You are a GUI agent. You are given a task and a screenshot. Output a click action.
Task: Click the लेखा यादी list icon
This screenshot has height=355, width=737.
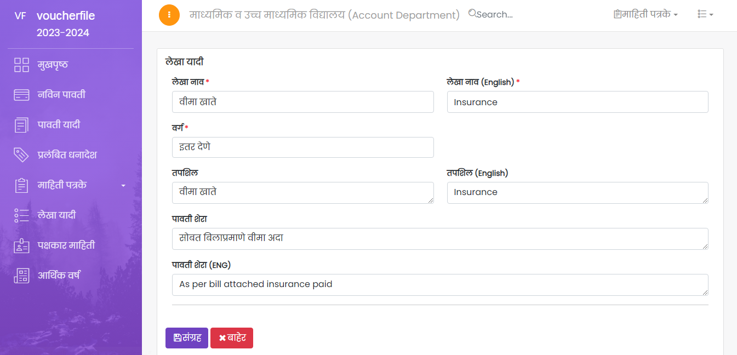coord(21,215)
